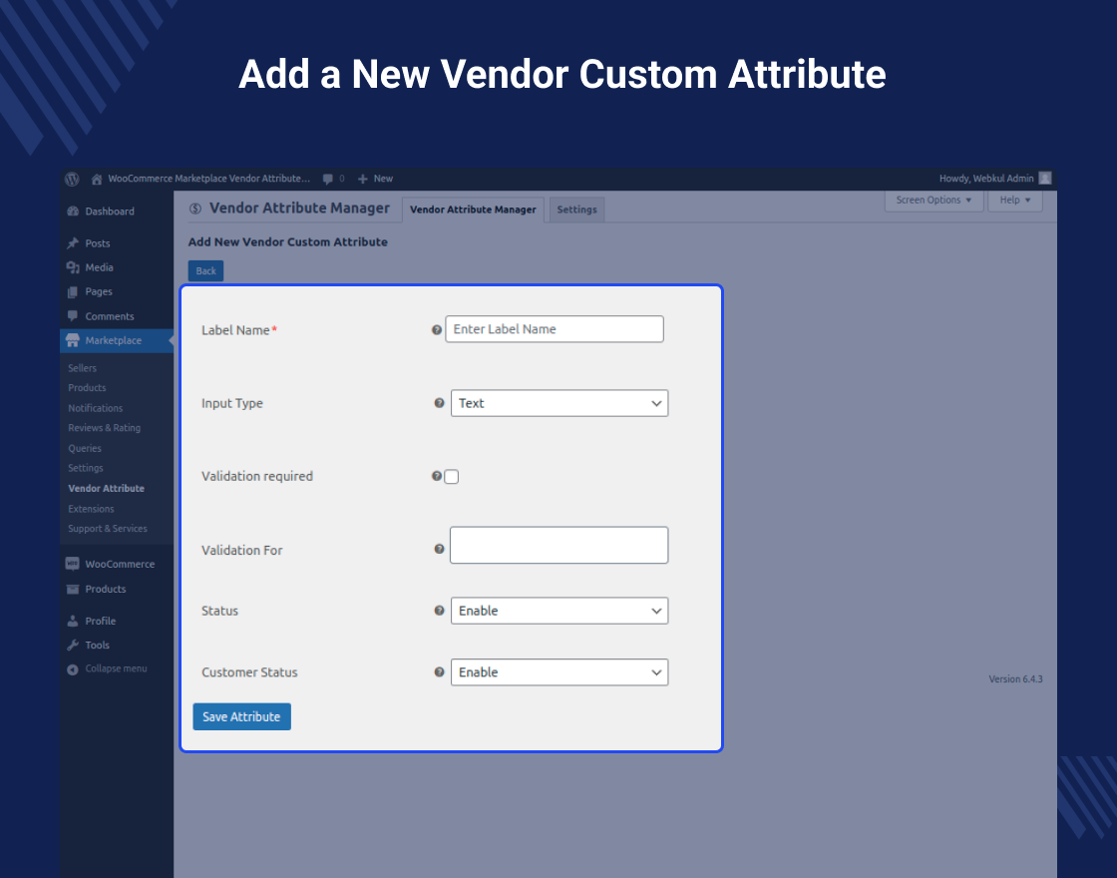Open the Customer Status dropdown

(559, 672)
